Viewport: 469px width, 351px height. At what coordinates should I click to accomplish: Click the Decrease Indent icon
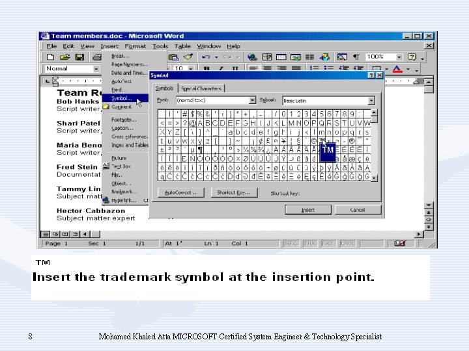[x=344, y=69]
